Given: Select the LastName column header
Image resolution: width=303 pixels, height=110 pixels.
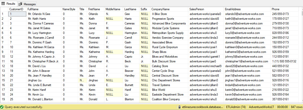Looking at the screenshot, I should [131, 9].
